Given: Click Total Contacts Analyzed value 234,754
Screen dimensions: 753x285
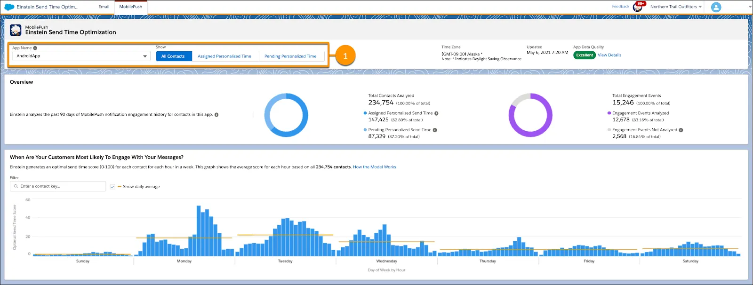Looking at the screenshot, I should (381, 103).
